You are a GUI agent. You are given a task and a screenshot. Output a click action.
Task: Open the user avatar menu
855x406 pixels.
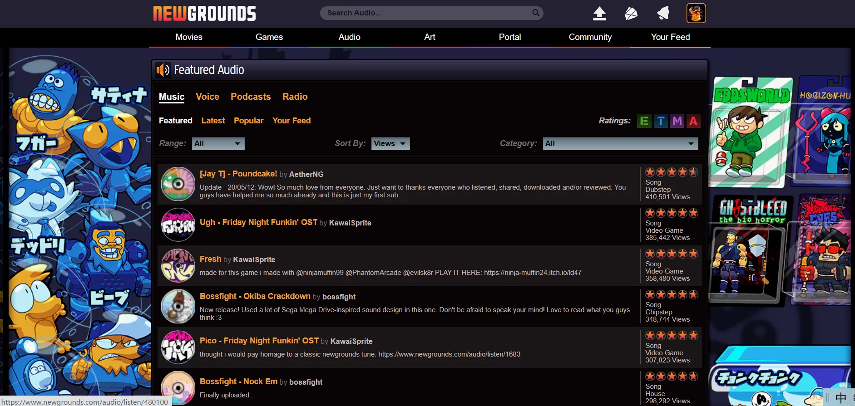[x=696, y=13]
